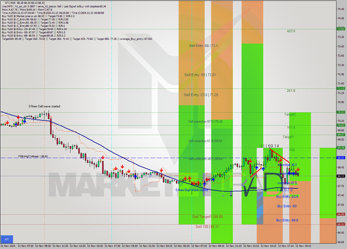Viewport: 347px width, 249px height.
Task: Click the current price 68.13 tag on axis
Action: (x=341, y=176)
